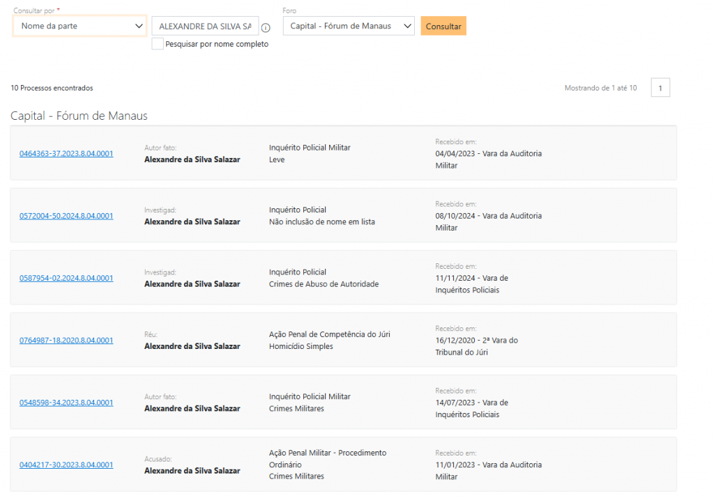Expand the Foro dropdown list
Viewport: 714px width, 498px height.
coord(349,26)
